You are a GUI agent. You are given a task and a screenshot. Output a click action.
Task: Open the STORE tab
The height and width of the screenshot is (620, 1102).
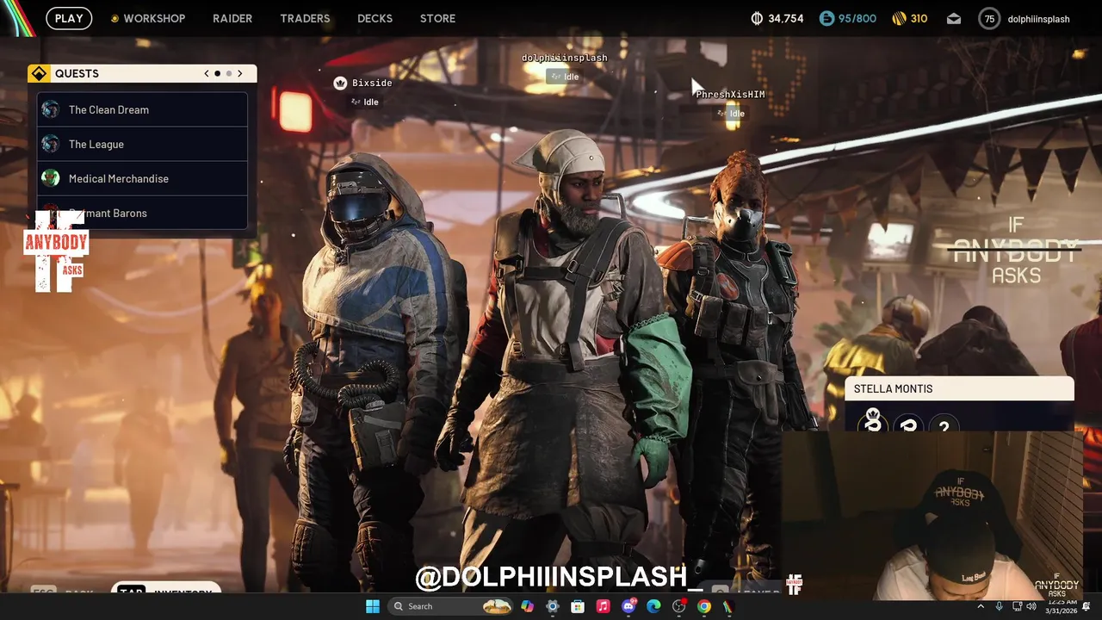pos(437,18)
